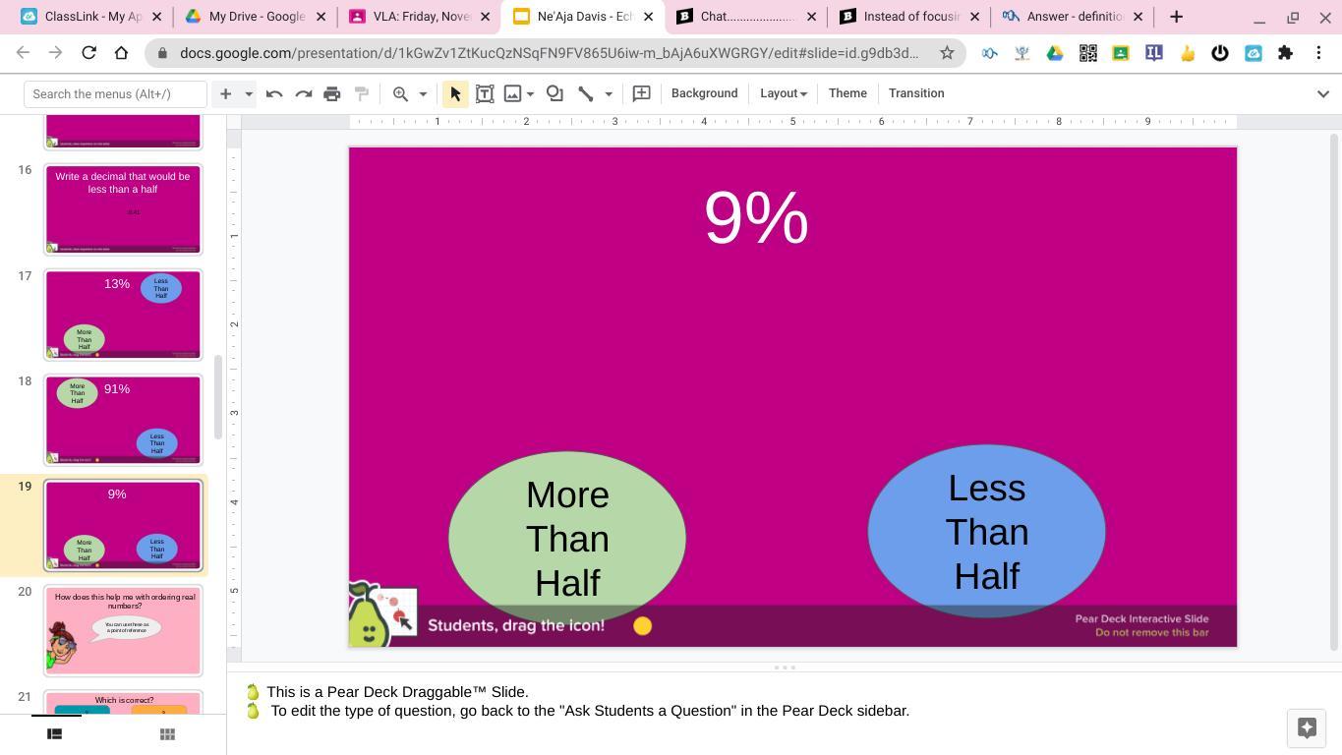Image resolution: width=1342 pixels, height=755 pixels.
Task: Click the Background button
Action: 704,93
